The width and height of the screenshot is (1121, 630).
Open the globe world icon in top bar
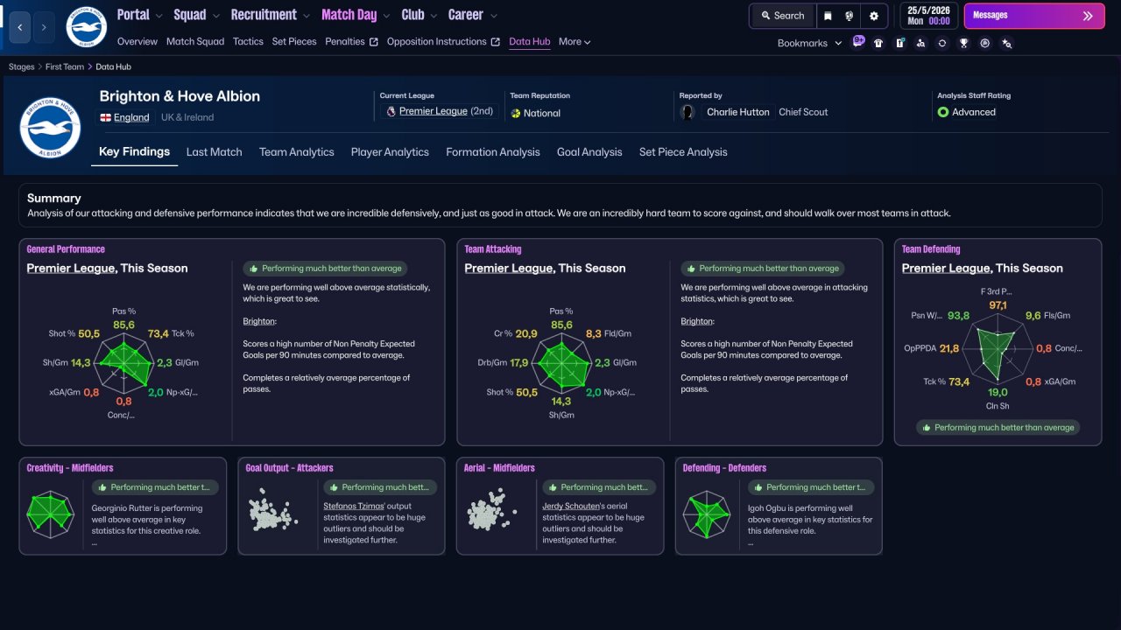850,16
